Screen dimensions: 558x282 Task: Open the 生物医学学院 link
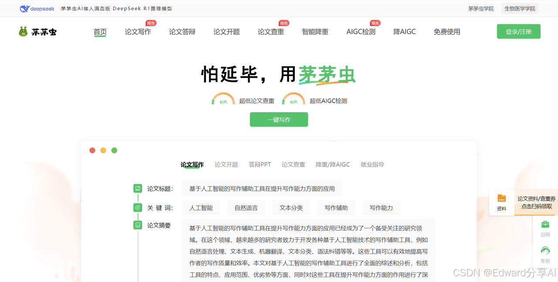[x=520, y=9]
